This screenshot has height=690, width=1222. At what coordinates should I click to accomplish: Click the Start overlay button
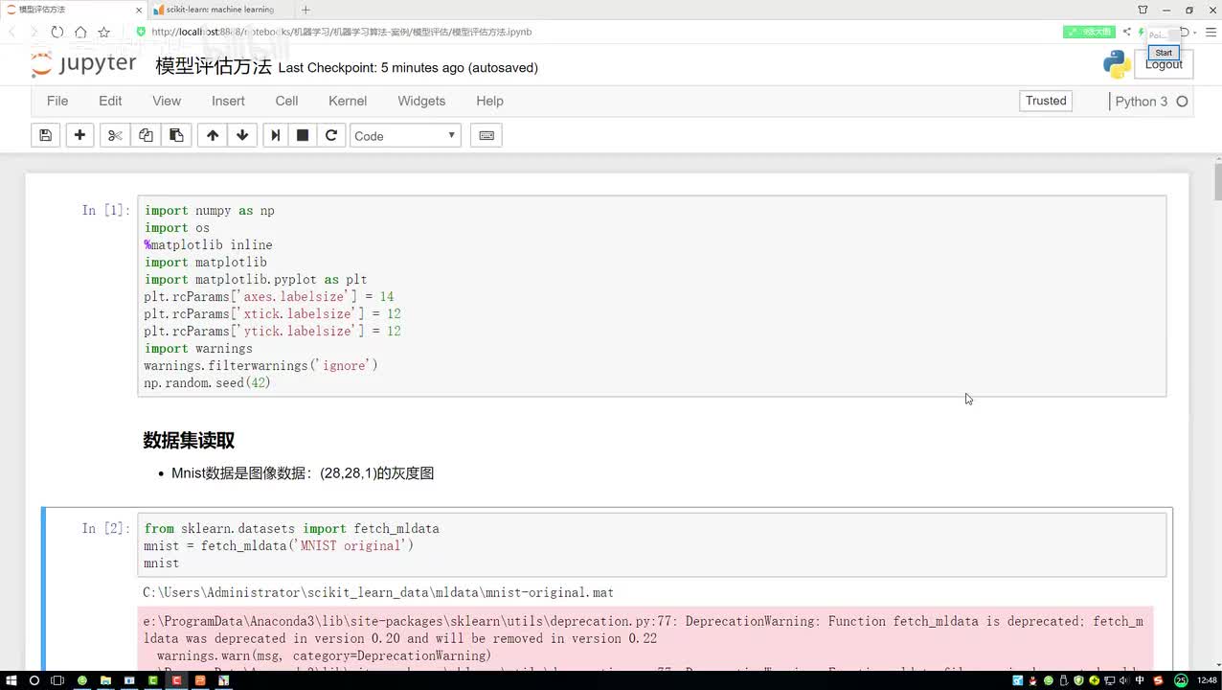[x=1164, y=53]
